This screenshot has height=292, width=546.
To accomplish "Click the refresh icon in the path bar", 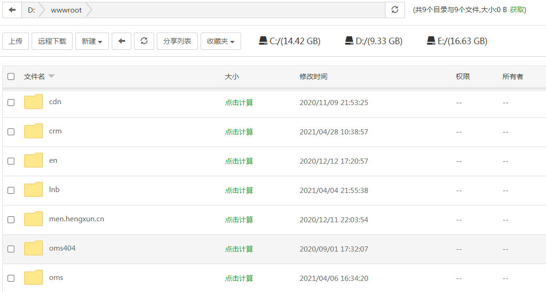I will 394,10.
